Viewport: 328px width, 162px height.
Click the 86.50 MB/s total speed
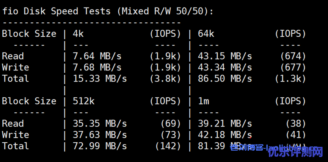(x=225, y=79)
